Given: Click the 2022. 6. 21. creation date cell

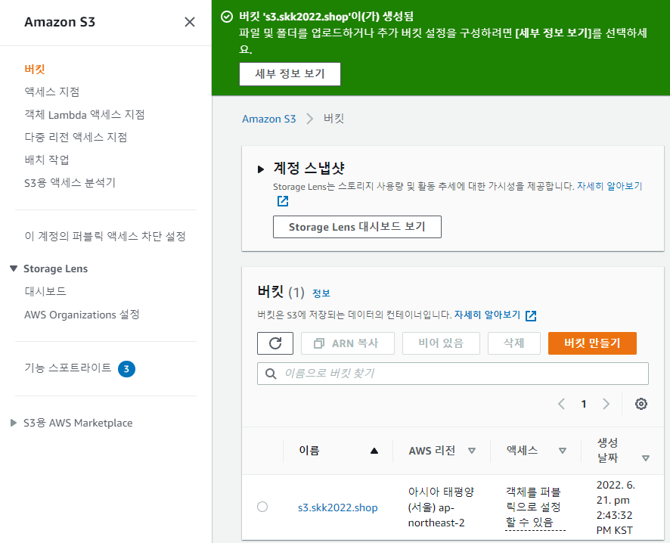Looking at the screenshot, I should pyautogui.click(x=616, y=507).
